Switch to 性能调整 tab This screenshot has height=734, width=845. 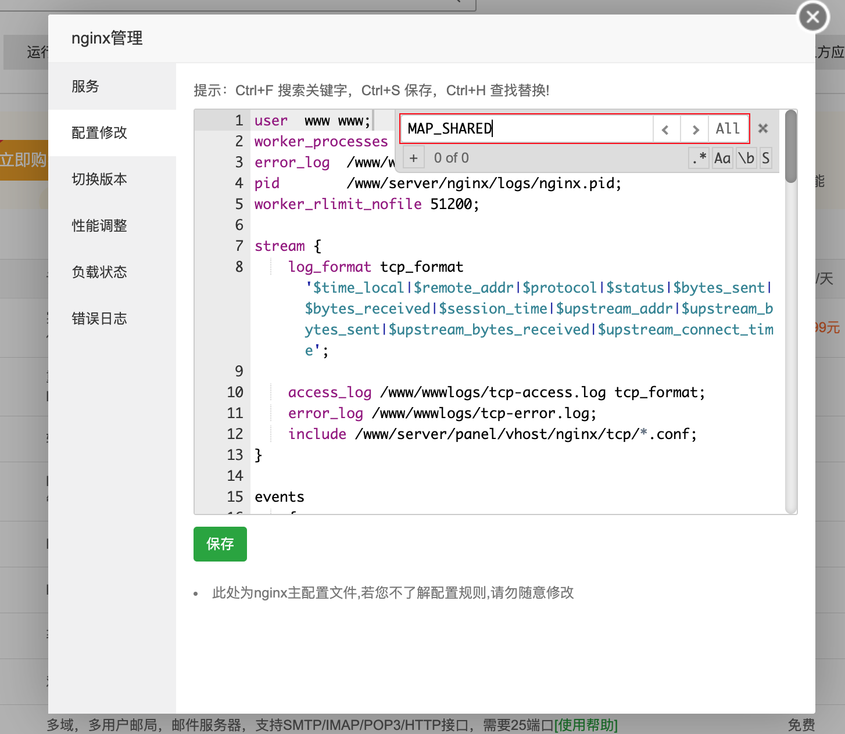[x=112, y=226]
